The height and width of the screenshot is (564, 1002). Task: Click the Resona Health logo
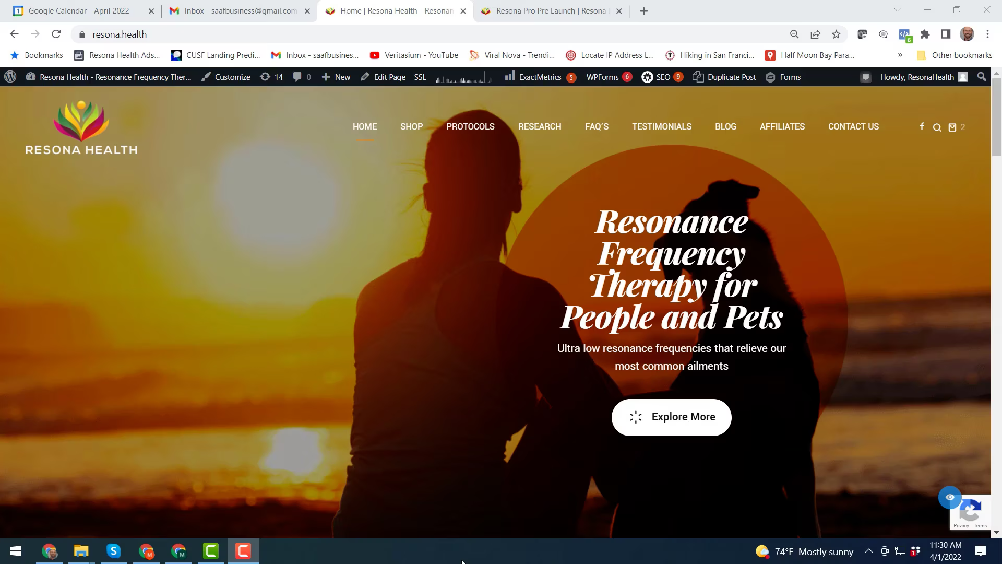tap(81, 128)
